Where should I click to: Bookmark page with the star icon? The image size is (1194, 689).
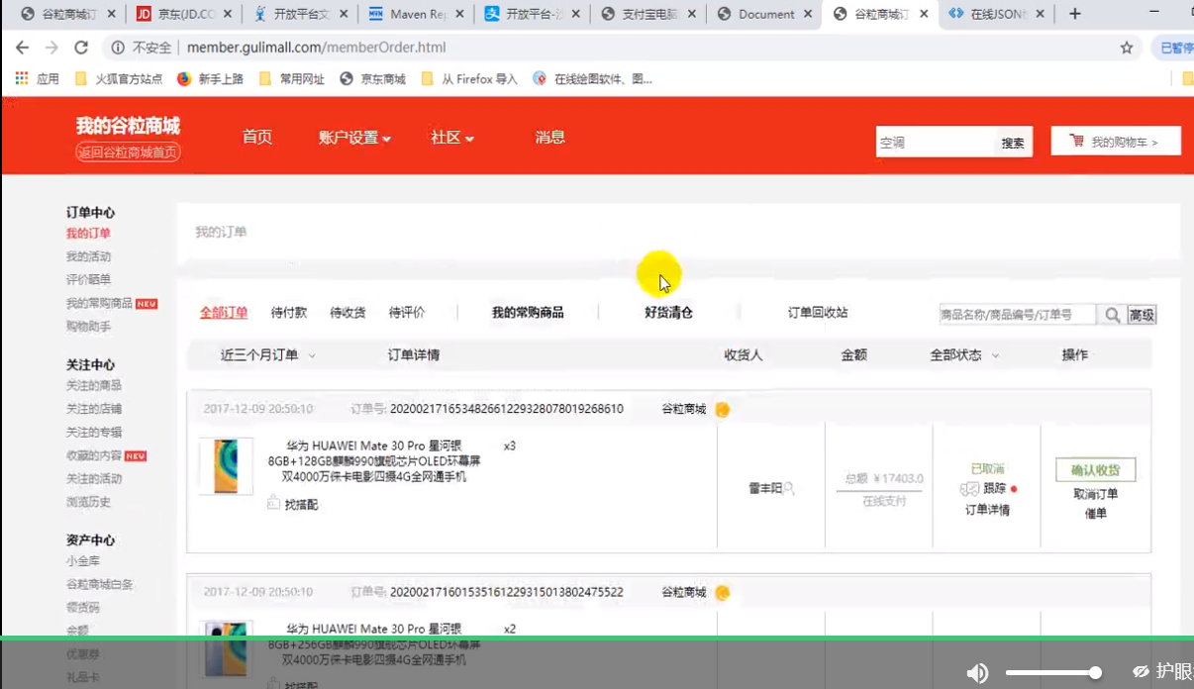click(1126, 48)
